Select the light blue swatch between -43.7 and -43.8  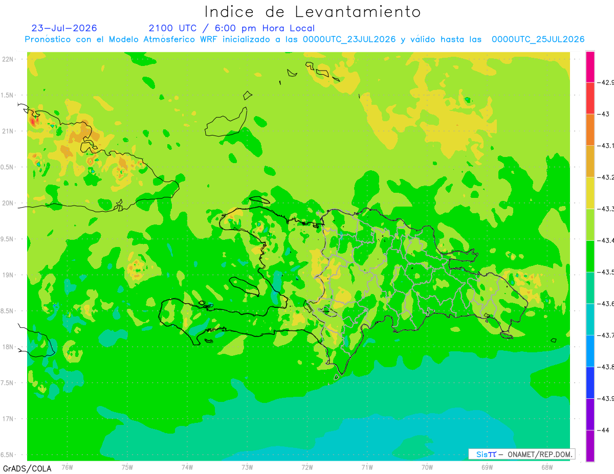pos(590,351)
